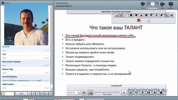Image resolution: width=178 pixels, height=100 pixels.
Task: Decrease line thickness with down arrow
Action: pyautogui.click(x=149, y=21)
